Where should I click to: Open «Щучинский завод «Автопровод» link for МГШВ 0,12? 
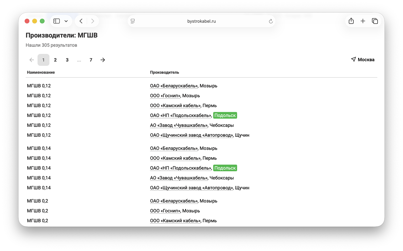191,135
